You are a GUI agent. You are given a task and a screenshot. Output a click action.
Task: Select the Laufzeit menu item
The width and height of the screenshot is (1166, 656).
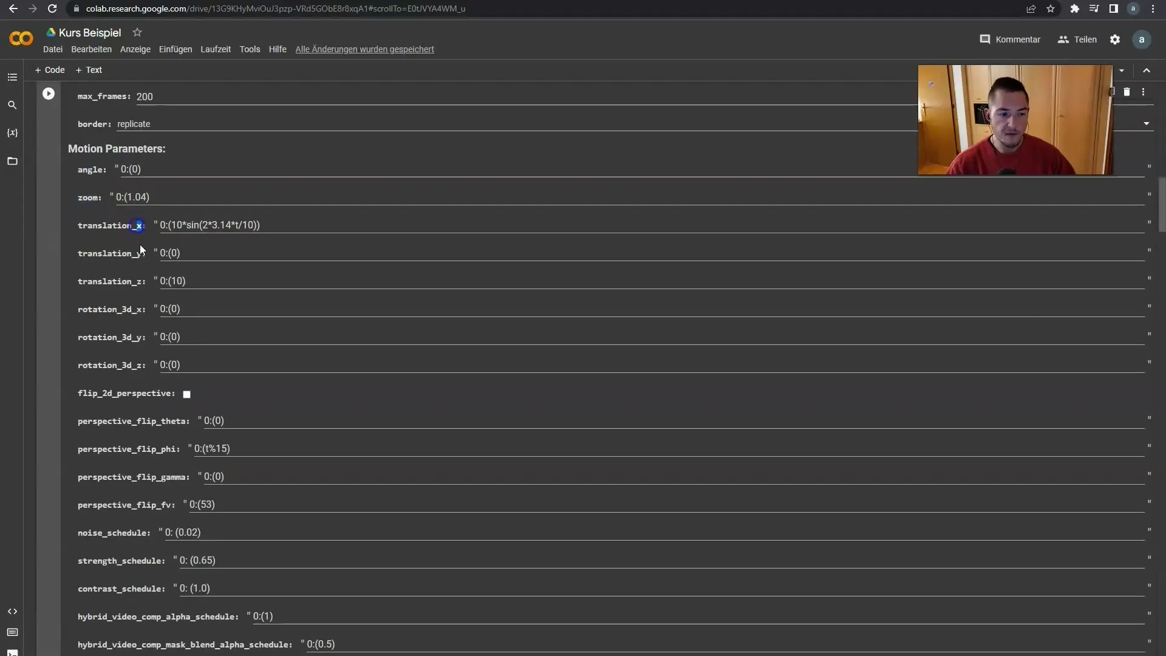216,49
